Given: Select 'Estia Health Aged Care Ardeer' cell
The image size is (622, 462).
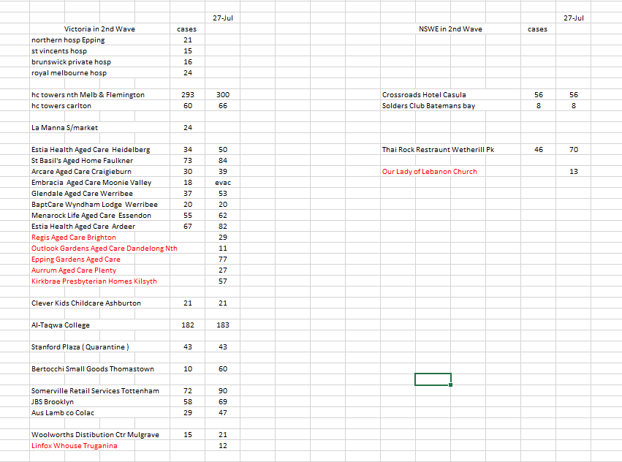Looking at the screenshot, I should 83,227.
